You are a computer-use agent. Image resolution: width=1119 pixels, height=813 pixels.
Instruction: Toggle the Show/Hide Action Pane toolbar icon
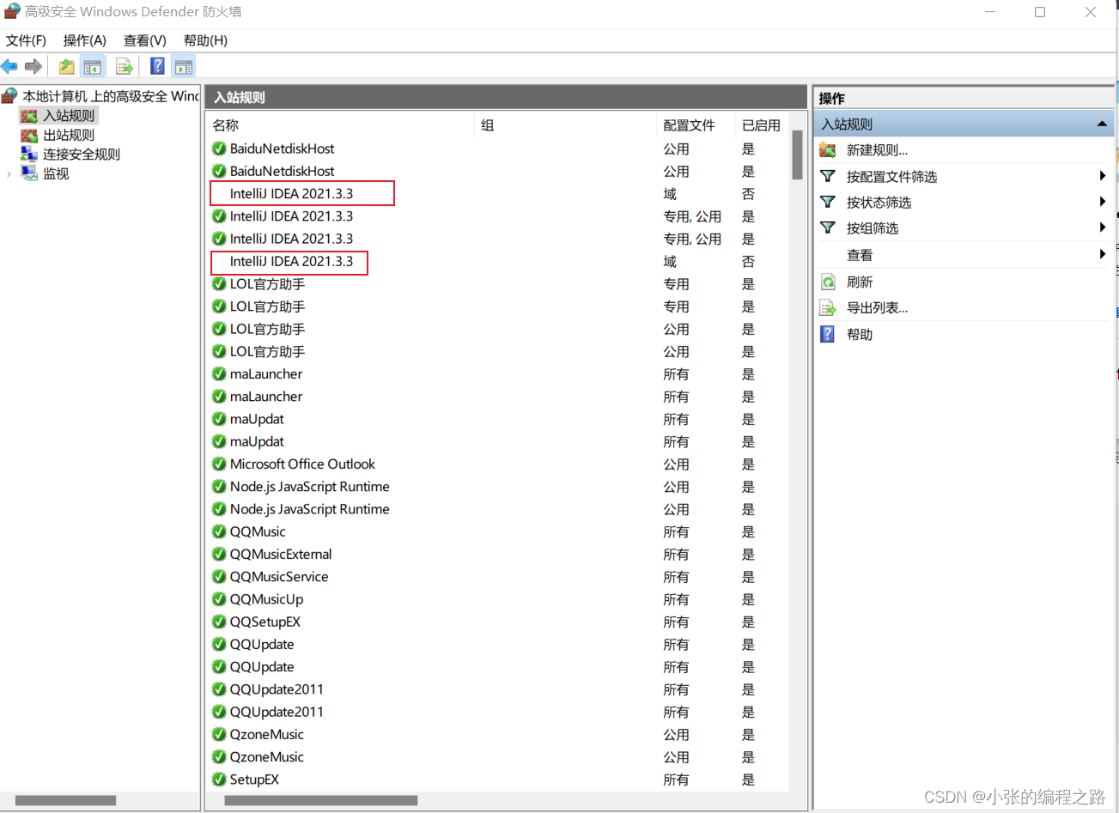pyautogui.click(x=183, y=66)
